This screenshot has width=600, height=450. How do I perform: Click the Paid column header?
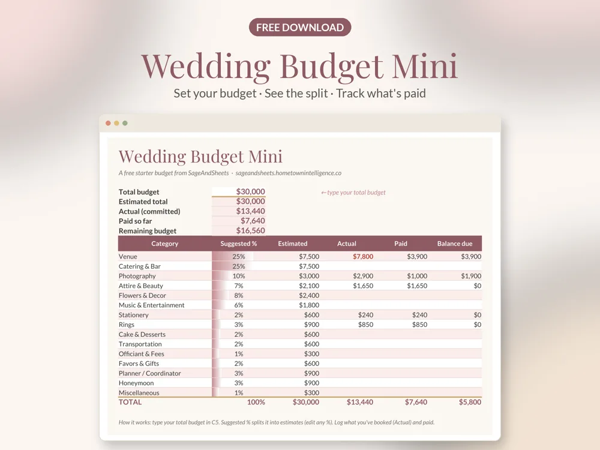401,244
